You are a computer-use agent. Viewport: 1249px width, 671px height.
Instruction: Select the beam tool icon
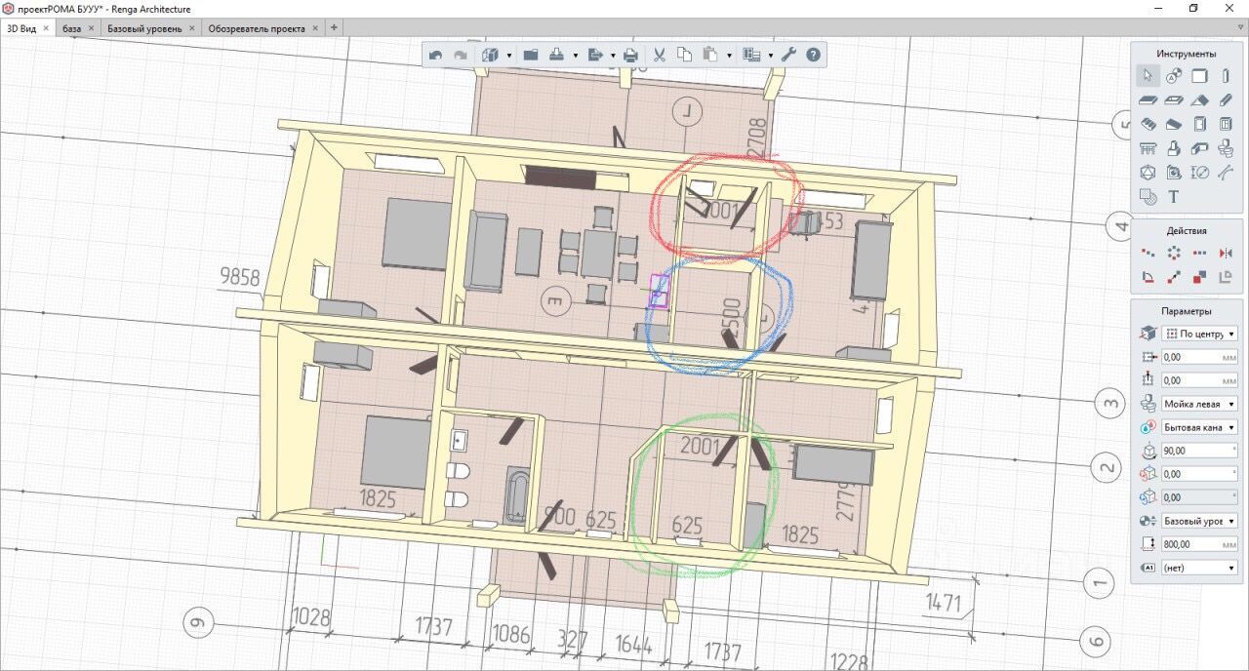pos(1226,99)
